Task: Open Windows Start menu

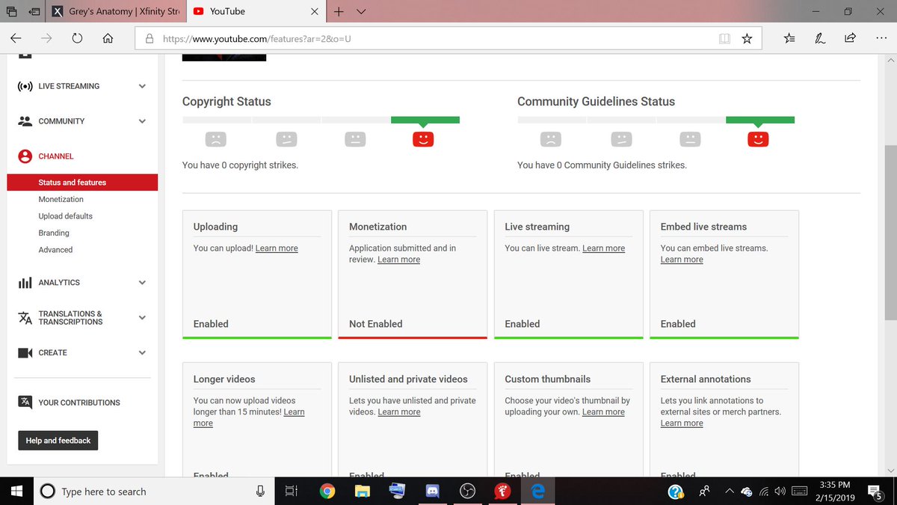Action: point(16,492)
